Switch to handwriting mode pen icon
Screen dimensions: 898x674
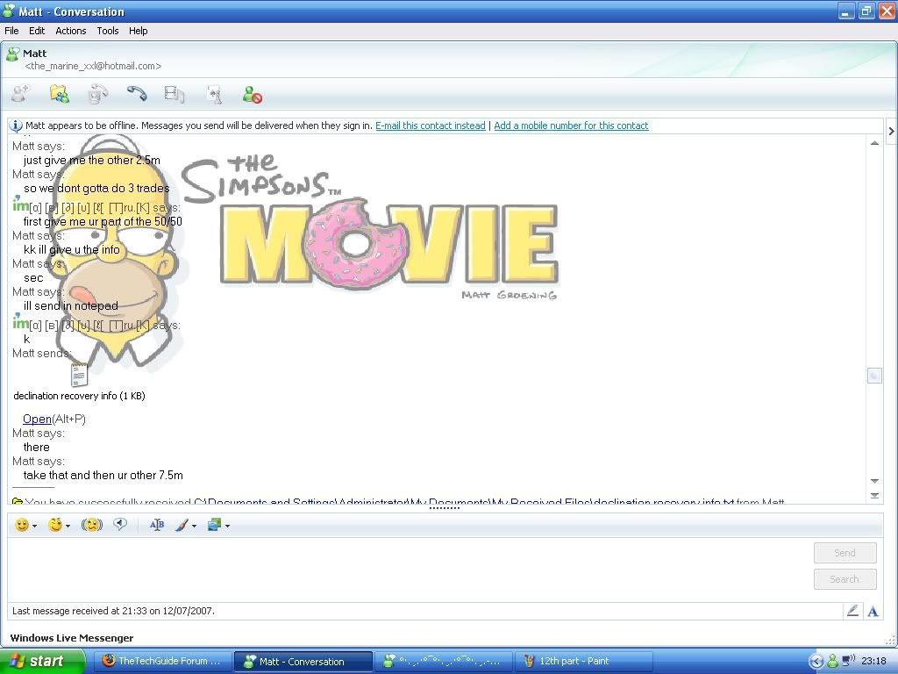pyautogui.click(x=852, y=611)
